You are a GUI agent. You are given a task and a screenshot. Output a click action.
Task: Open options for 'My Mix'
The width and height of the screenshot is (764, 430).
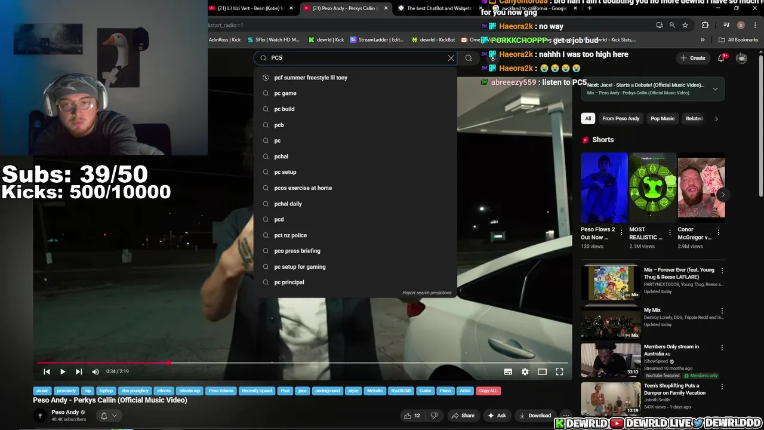point(722,311)
